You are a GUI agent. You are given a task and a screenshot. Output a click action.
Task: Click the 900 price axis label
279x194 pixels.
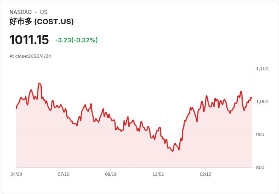point(260,135)
